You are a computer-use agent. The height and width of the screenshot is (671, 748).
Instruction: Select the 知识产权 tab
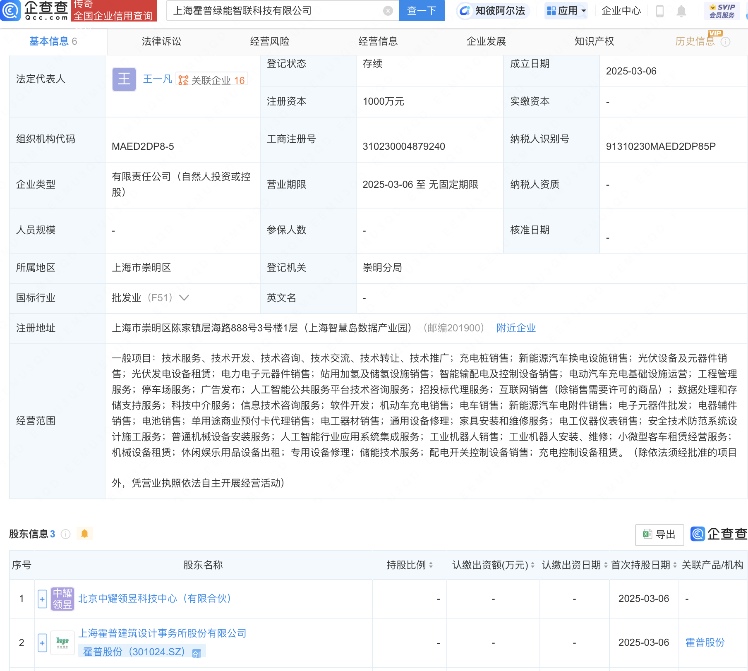594,41
